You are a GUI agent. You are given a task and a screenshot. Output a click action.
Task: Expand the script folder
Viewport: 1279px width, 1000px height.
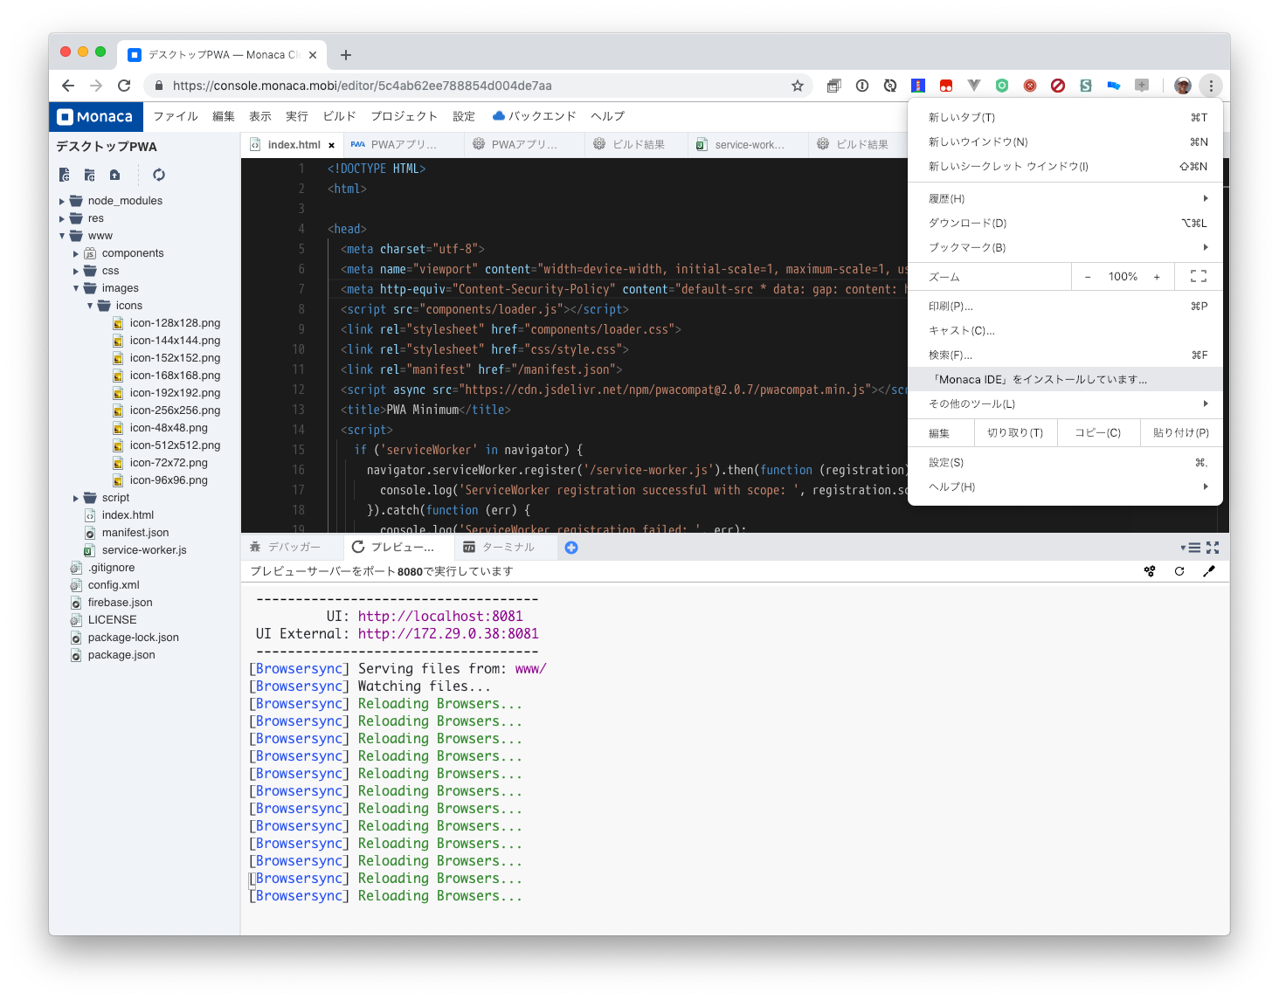(x=76, y=498)
